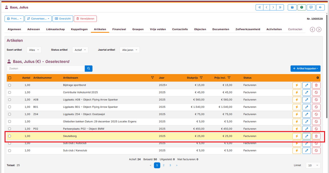
Task: Open the green help question mark icon
Action: 302,7
